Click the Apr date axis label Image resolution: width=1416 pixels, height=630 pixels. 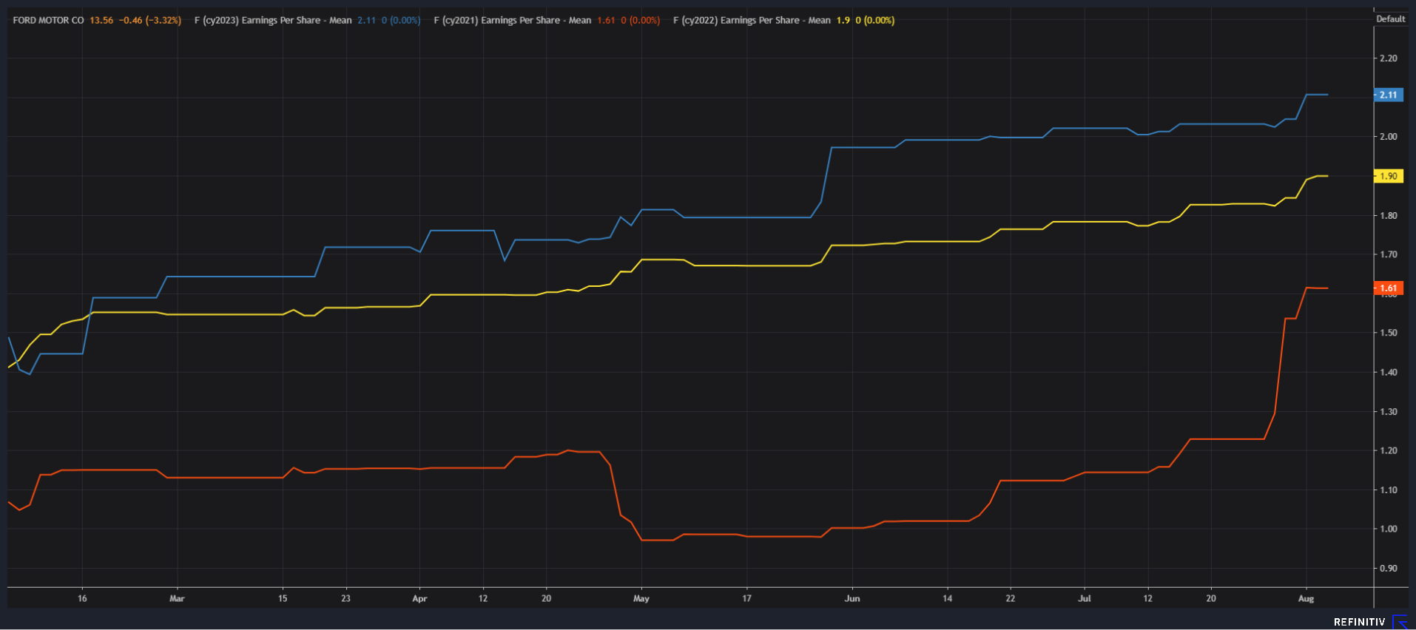[x=419, y=598]
